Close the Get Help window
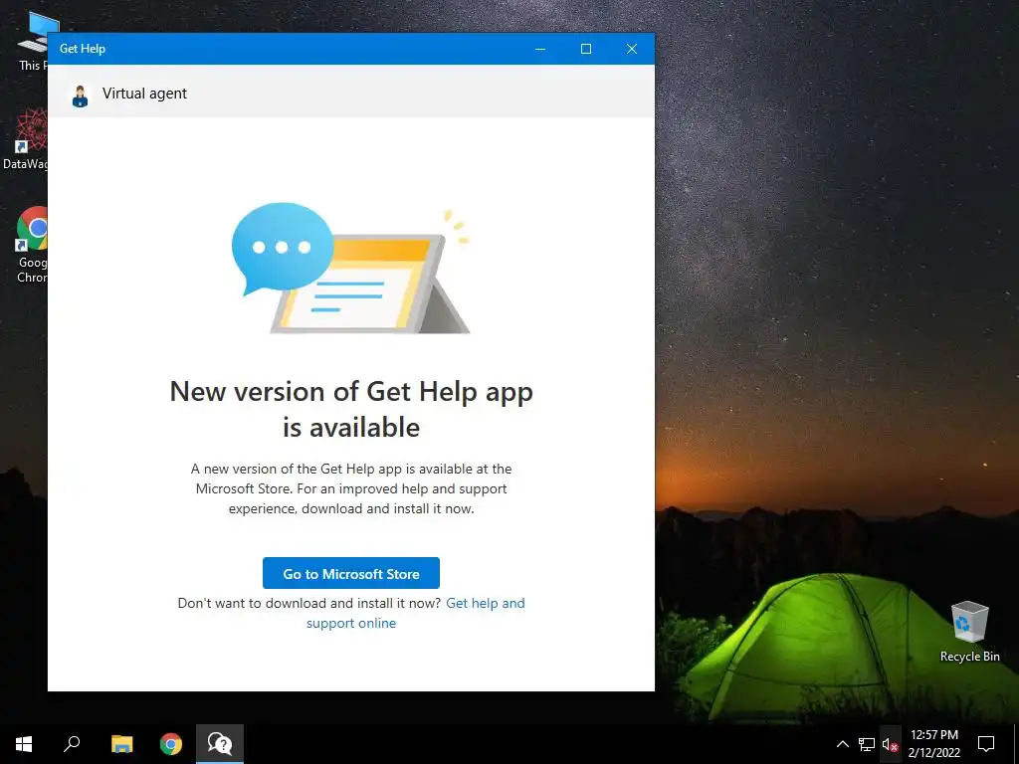Viewport: 1019px width, 764px height. point(632,49)
